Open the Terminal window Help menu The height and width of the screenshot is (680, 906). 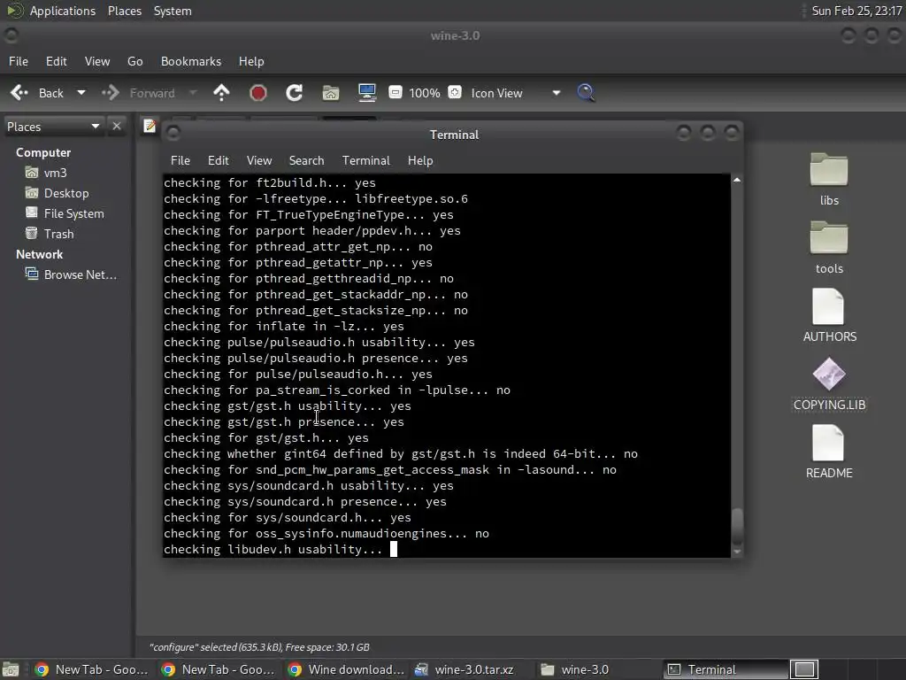pos(420,161)
